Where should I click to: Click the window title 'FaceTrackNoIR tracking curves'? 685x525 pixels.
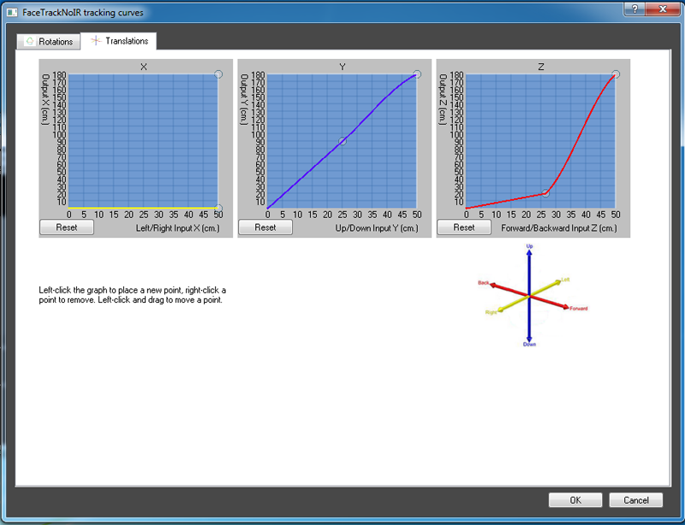click(83, 13)
